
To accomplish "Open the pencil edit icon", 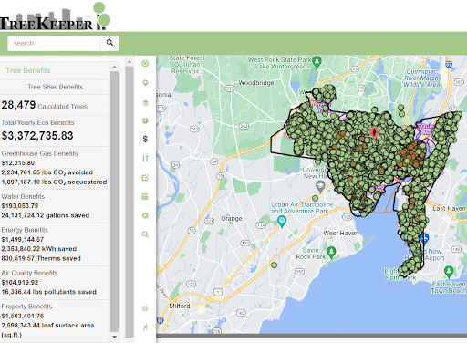I will pos(145,178).
